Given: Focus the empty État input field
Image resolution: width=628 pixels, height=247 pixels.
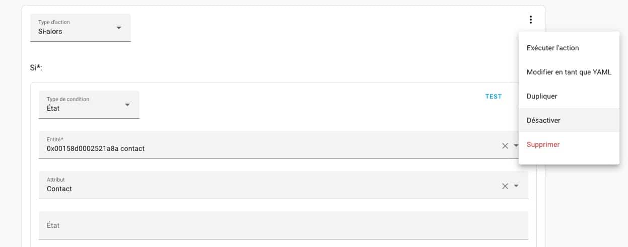Looking at the screenshot, I should coord(284,225).
